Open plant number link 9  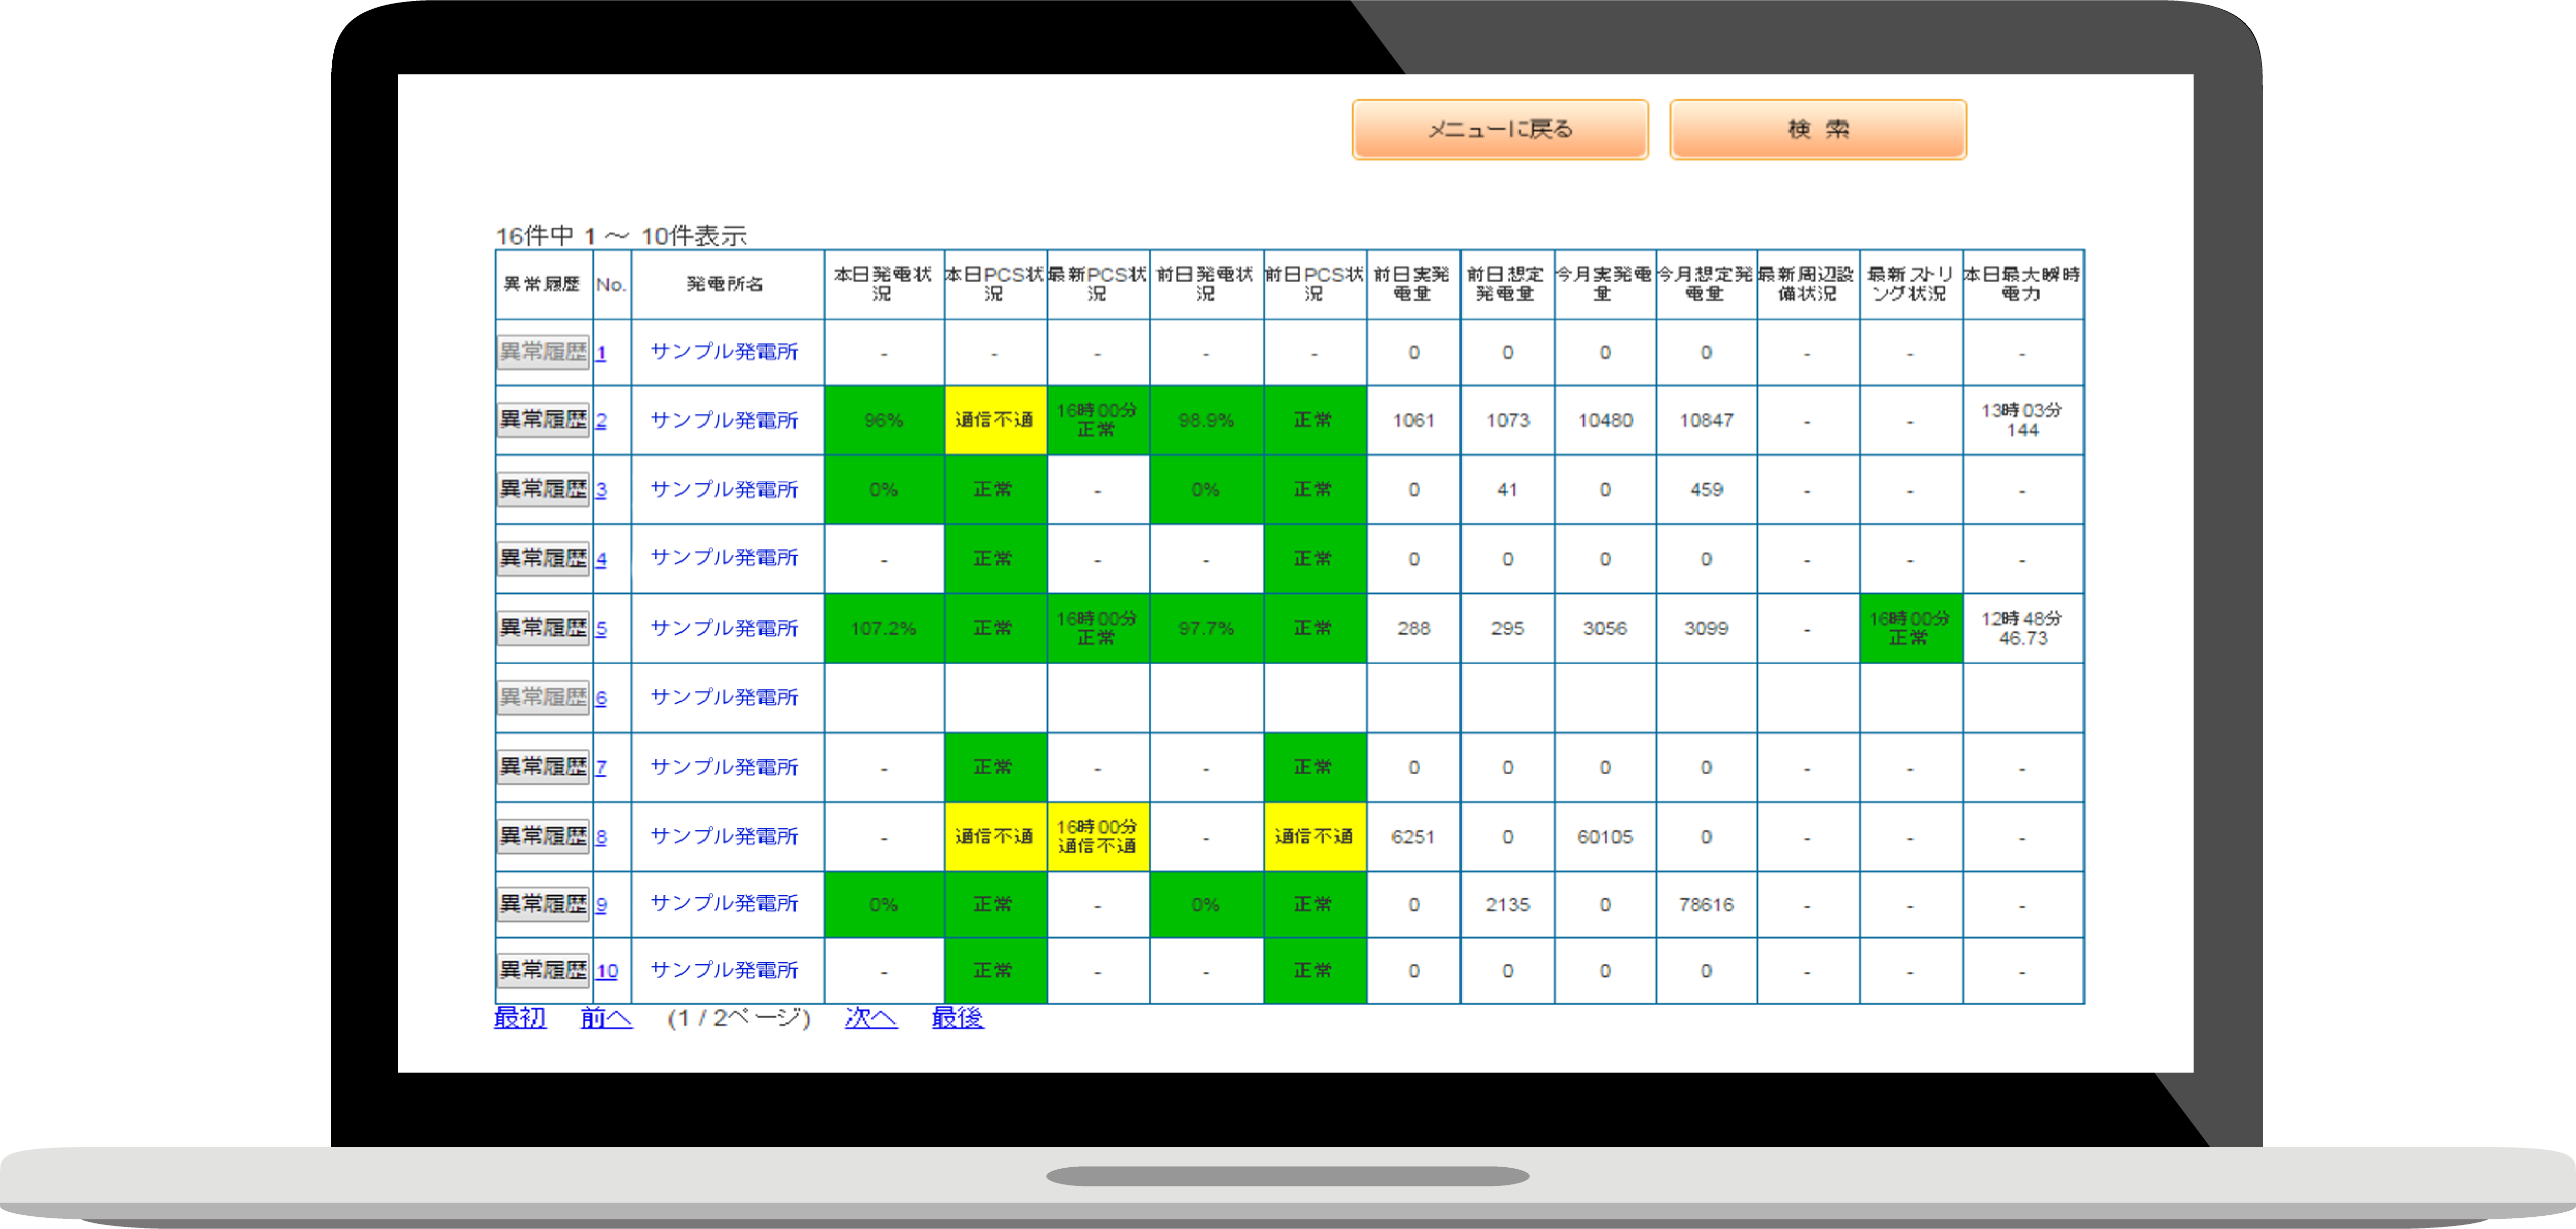(x=601, y=905)
